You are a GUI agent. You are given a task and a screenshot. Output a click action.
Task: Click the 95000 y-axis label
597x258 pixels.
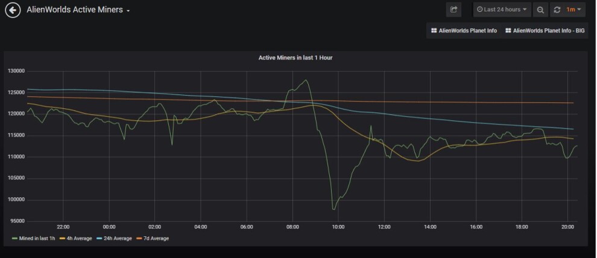(17, 221)
